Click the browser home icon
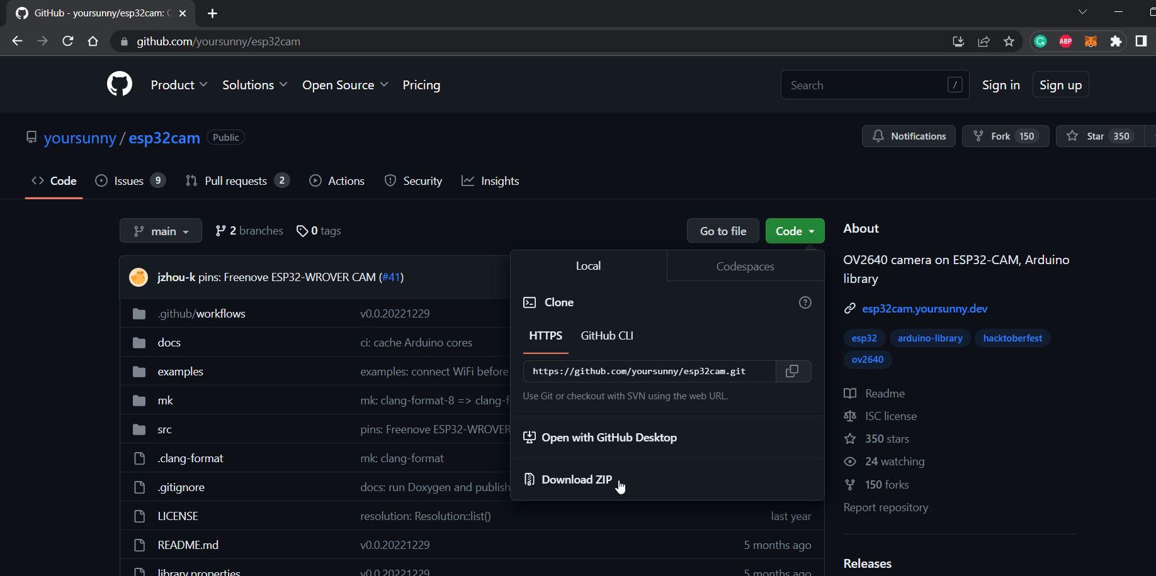1156x576 pixels. (x=93, y=41)
